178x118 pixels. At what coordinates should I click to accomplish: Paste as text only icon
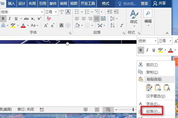click(x=167, y=88)
